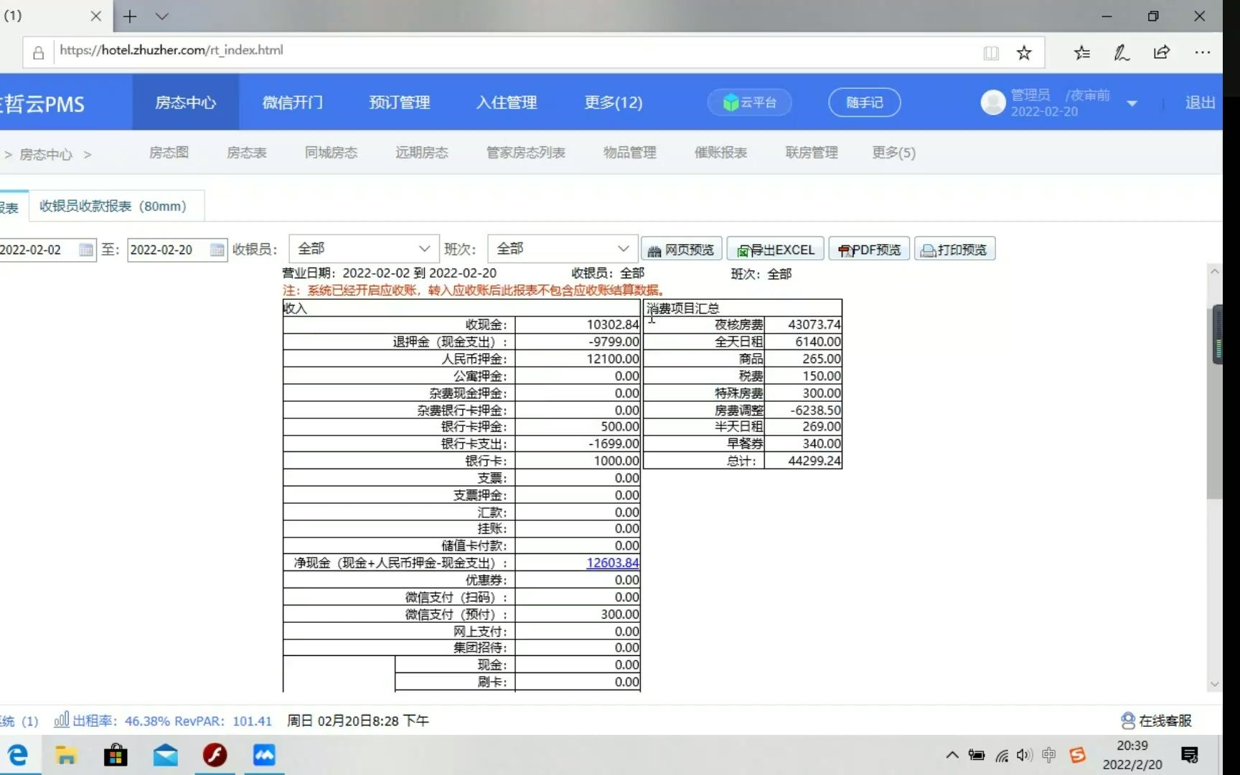Image resolution: width=1240 pixels, height=775 pixels.
Task: Click the 打印预览 print preview button
Action: click(x=954, y=250)
